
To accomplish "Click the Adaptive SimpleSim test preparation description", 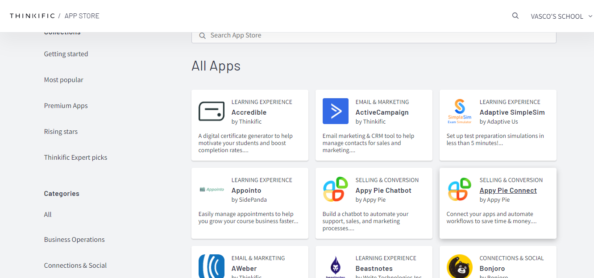I will tap(495, 140).
